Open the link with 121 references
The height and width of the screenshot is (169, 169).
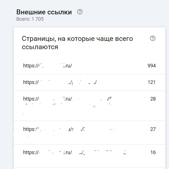coord(60,82)
